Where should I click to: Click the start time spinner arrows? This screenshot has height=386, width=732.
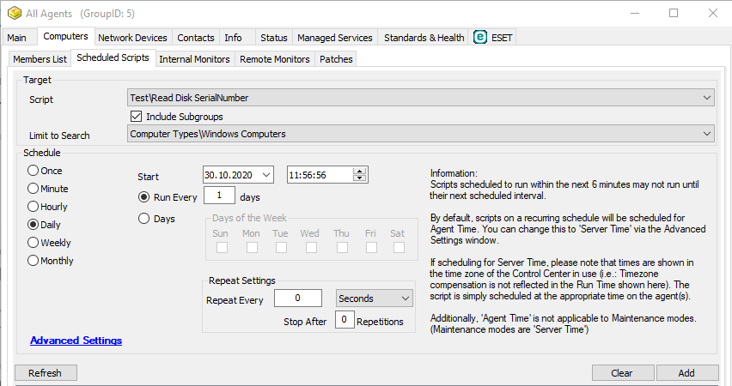360,174
